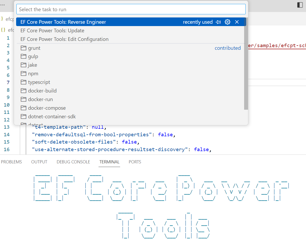This screenshot has height=241, width=306.
Task: Select the jake task label
Action: 32,65
